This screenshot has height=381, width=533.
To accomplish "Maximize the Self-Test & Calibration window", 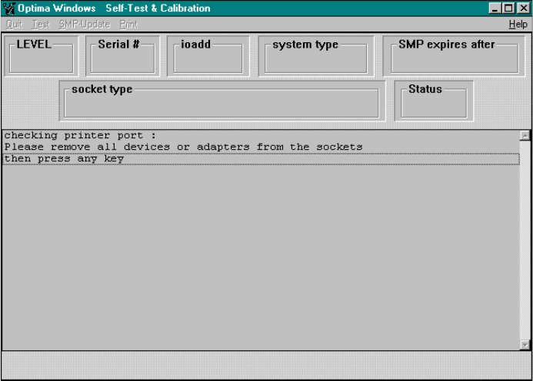I will [x=509, y=8].
